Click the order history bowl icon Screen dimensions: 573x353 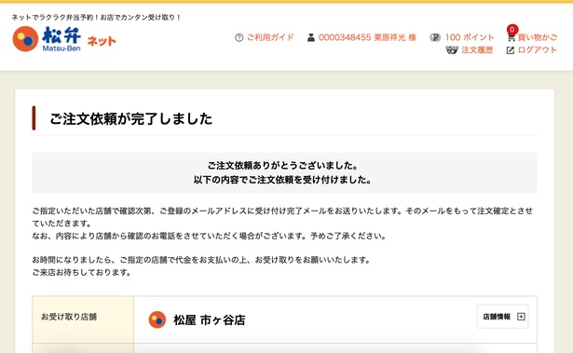(452, 50)
